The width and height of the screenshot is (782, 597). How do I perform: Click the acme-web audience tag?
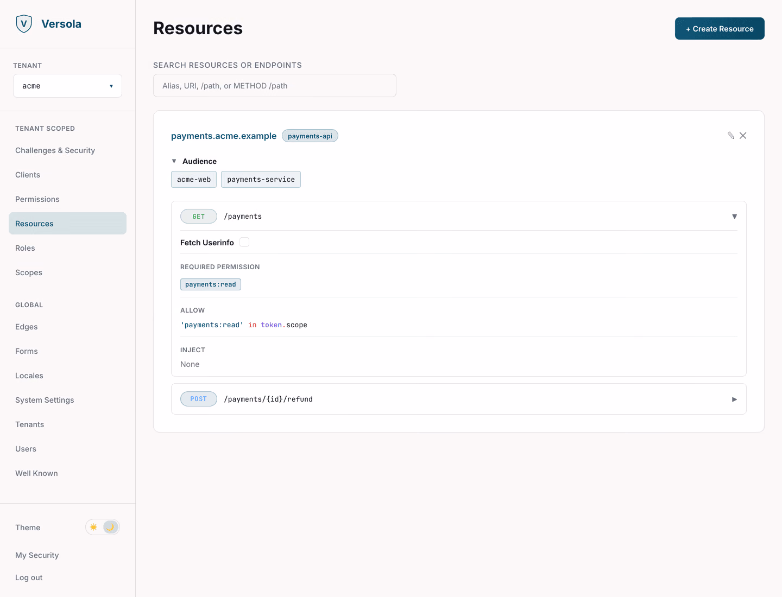[x=194, y=180]
